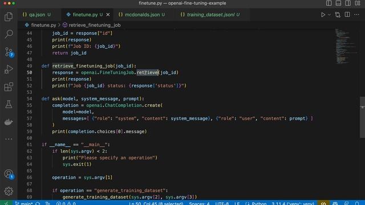Image resolution: width=365 pixels, height=205 pixels.
Task: Toggle the primary sidebar layout icon
Action: coord(328,3)
